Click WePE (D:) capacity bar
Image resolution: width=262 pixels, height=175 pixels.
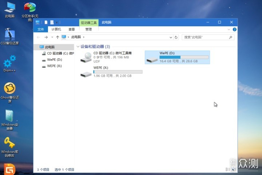pos(184,57)
